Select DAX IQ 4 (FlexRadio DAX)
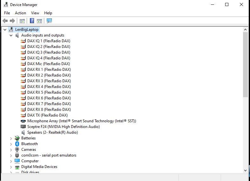Viewport: 250px width, 181px height. [x=49, y=58]
